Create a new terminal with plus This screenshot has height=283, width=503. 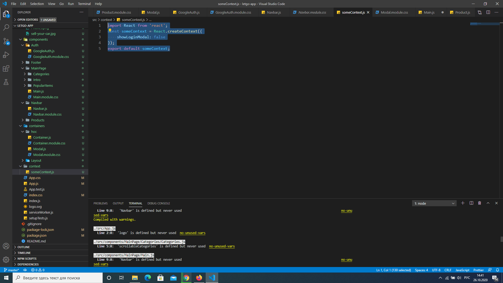point(463,203)
